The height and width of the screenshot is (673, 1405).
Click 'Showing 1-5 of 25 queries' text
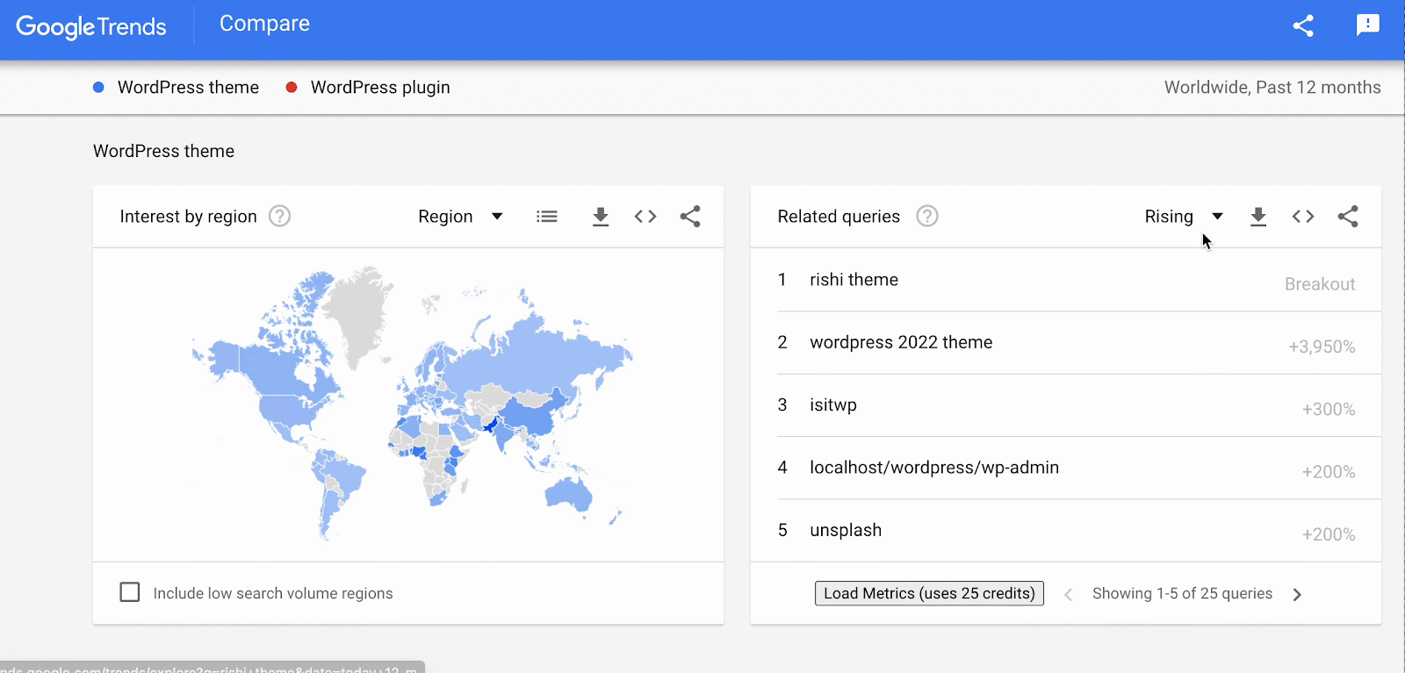(1182, 593)
